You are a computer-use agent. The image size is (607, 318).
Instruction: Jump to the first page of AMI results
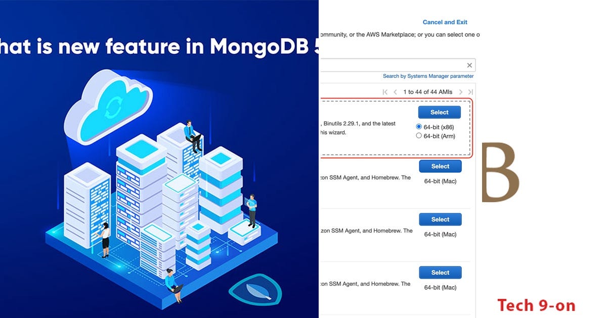coord(384,92)
